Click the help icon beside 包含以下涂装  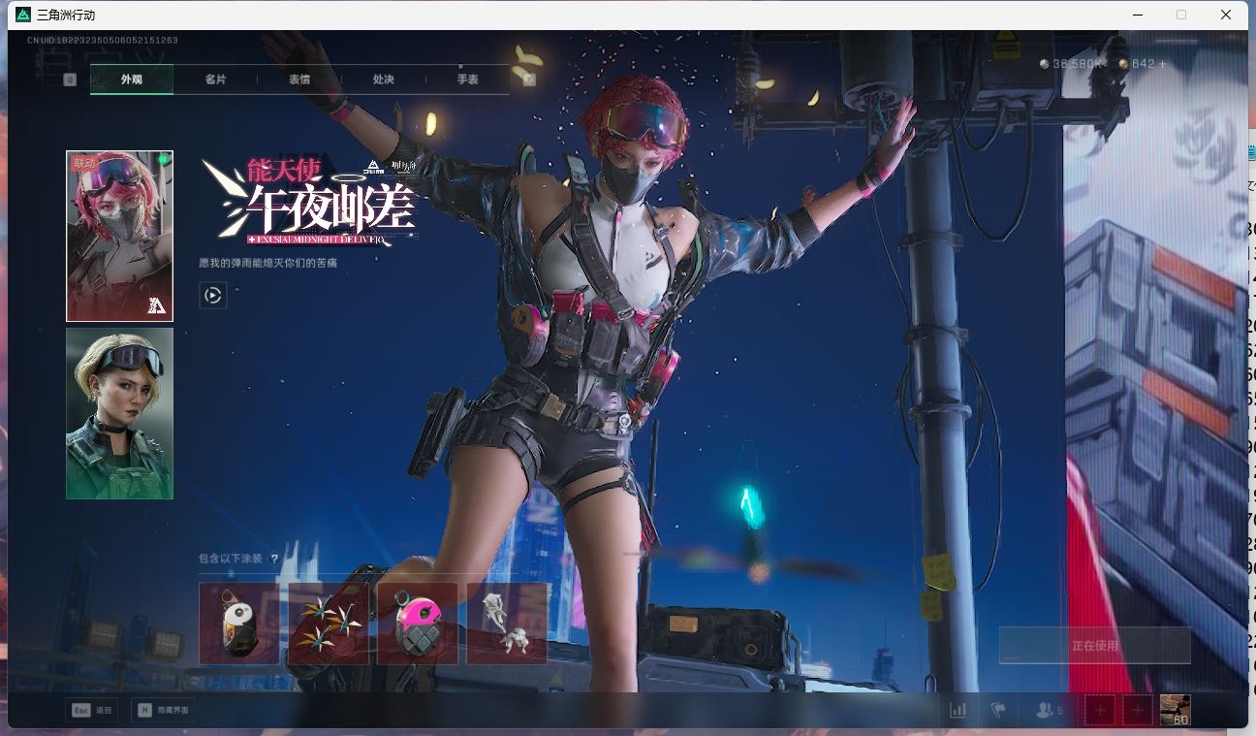tap(274, 560)
